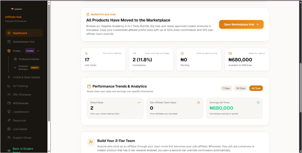Image resolution: width=302 pixels, height=153 pixels.
Task: View the Leaderboard page
Action: 24,112
